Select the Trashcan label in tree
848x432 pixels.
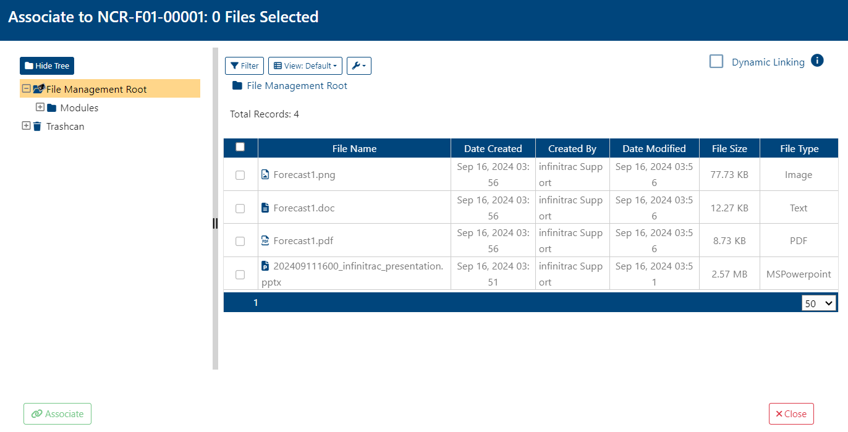65,127
